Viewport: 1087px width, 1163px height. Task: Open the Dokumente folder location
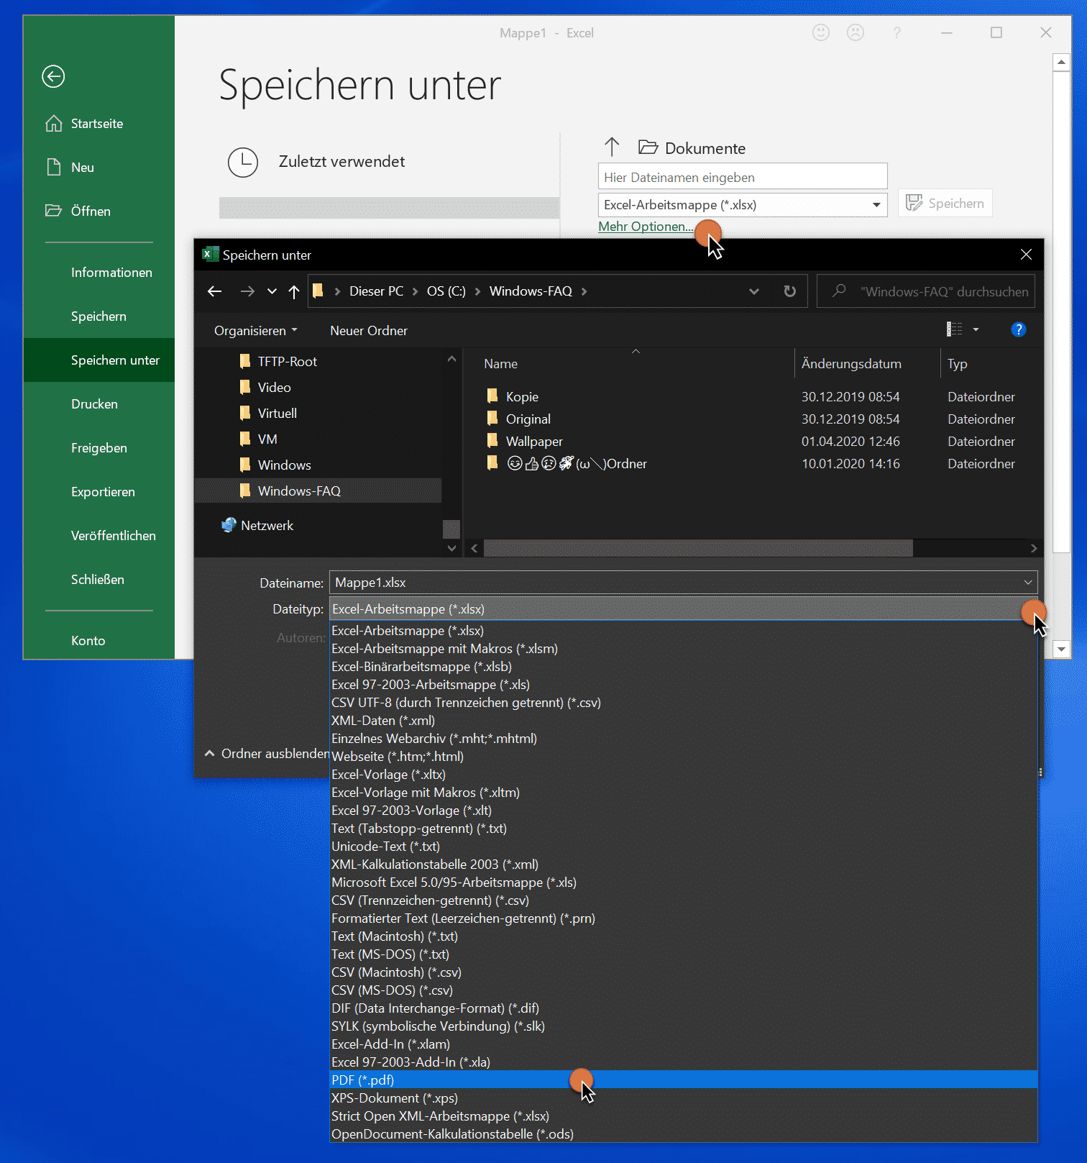[692, 148]
